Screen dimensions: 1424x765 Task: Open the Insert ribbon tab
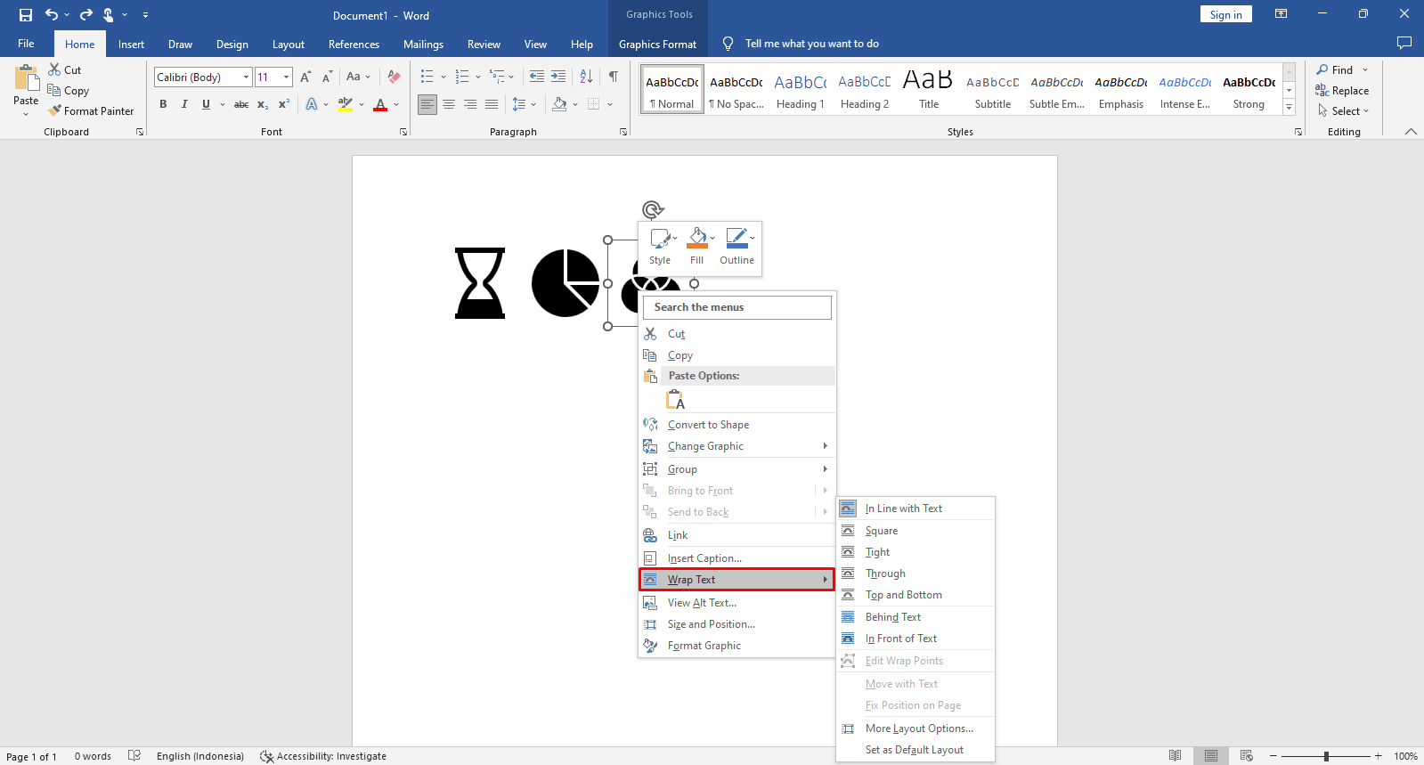(131, 45)
